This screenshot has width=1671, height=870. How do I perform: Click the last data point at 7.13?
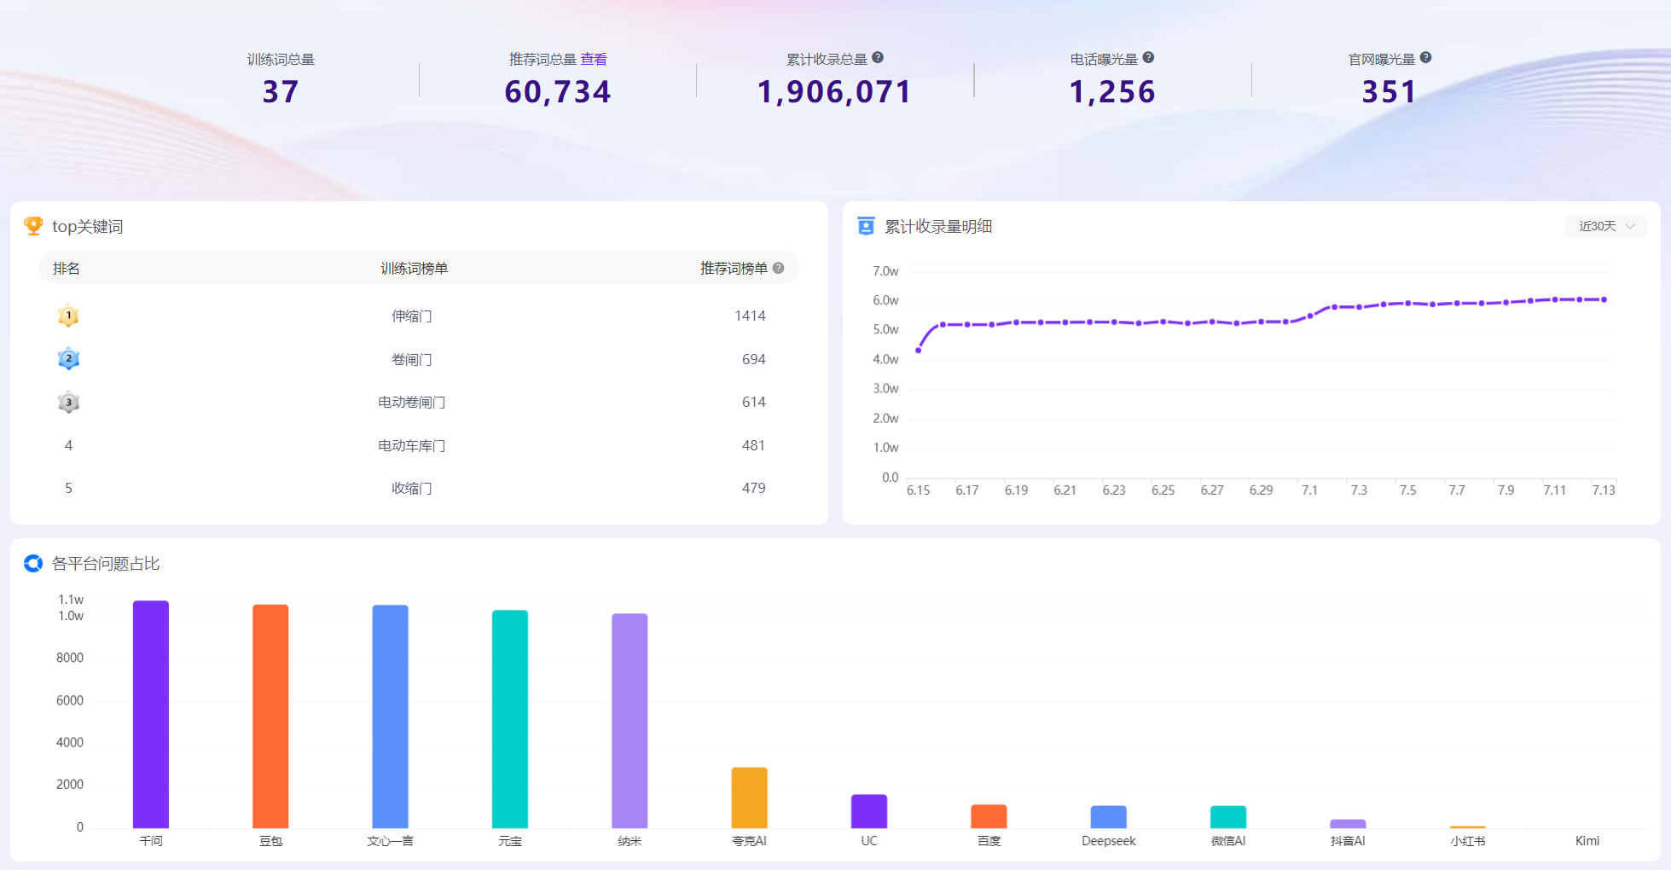pos(1604,299)
